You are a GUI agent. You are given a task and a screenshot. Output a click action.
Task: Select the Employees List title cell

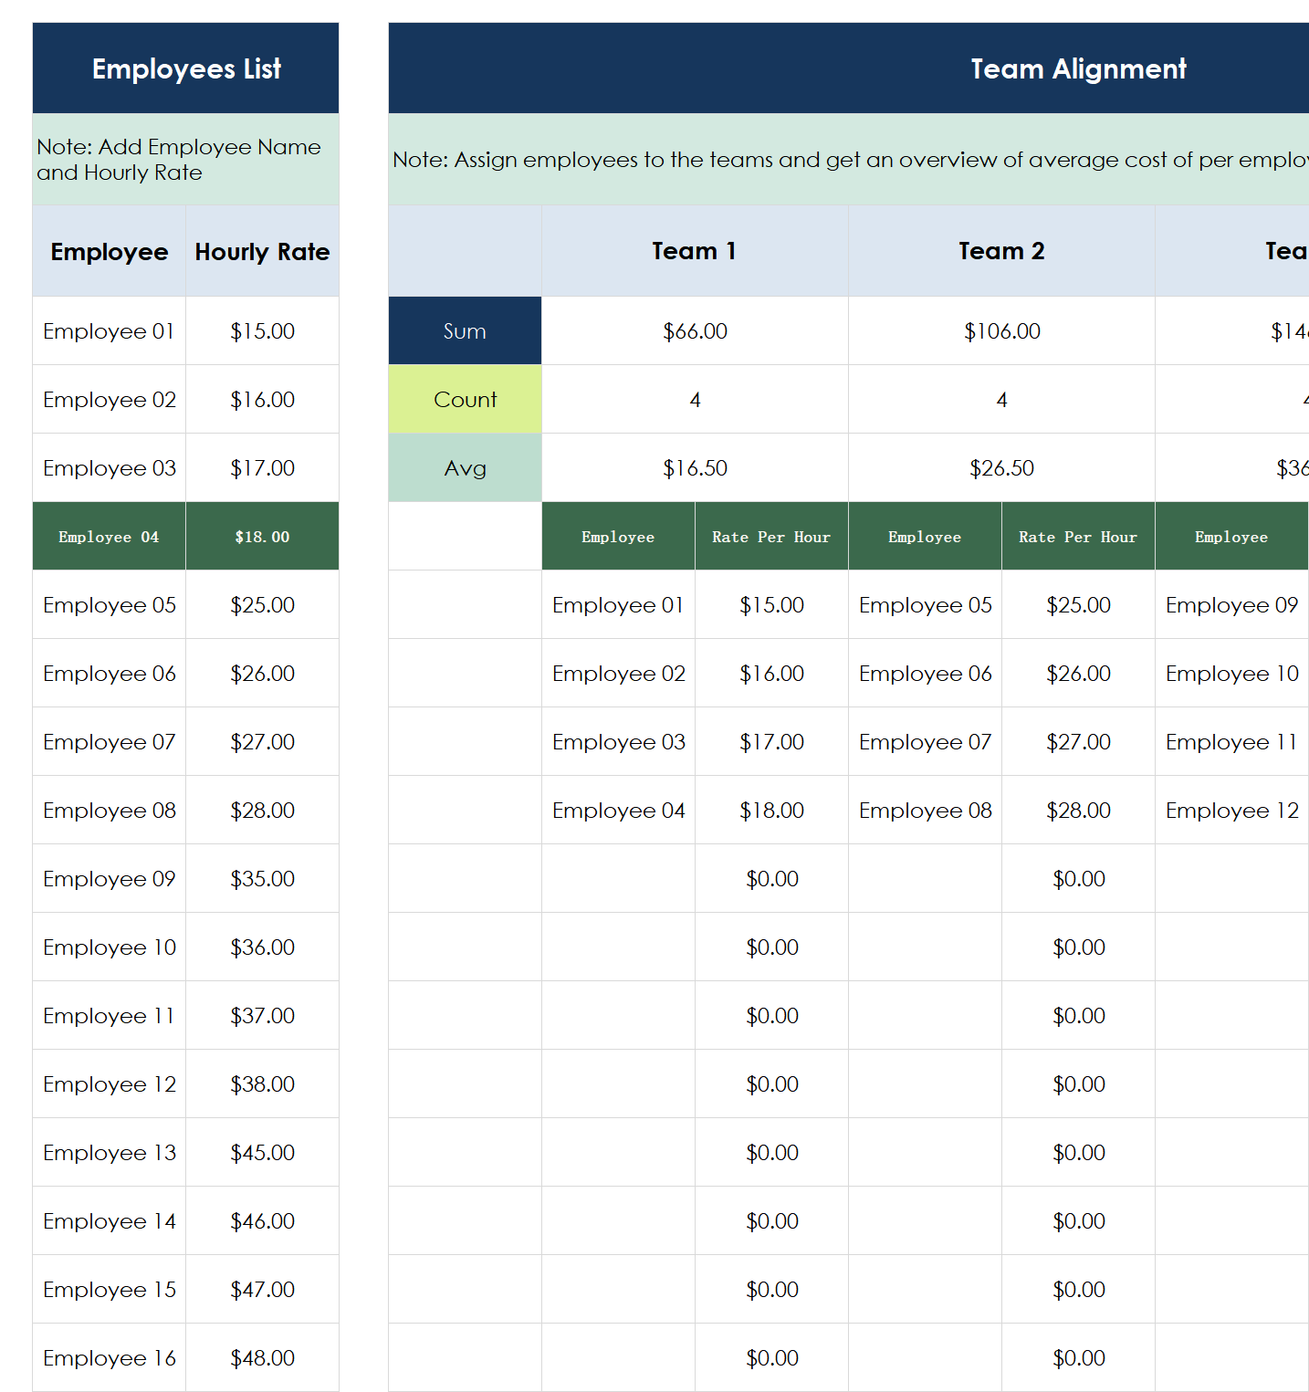tap(185, 68)
